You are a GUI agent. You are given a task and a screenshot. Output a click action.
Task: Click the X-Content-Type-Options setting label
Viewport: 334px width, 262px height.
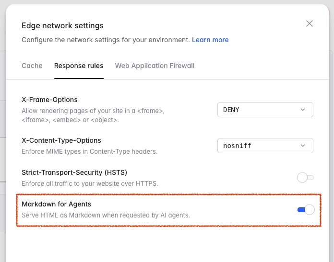coord(61,140)
